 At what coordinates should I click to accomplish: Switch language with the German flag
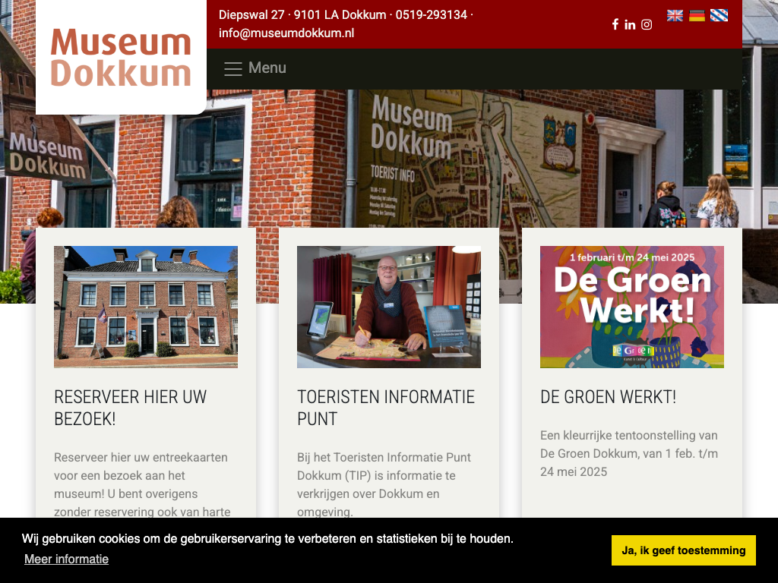[x=697, y=15]
